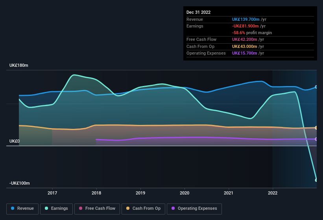323x220 pixels.
Task: Click the Operating Expenses label in tooltip
Action: (206, 53)
